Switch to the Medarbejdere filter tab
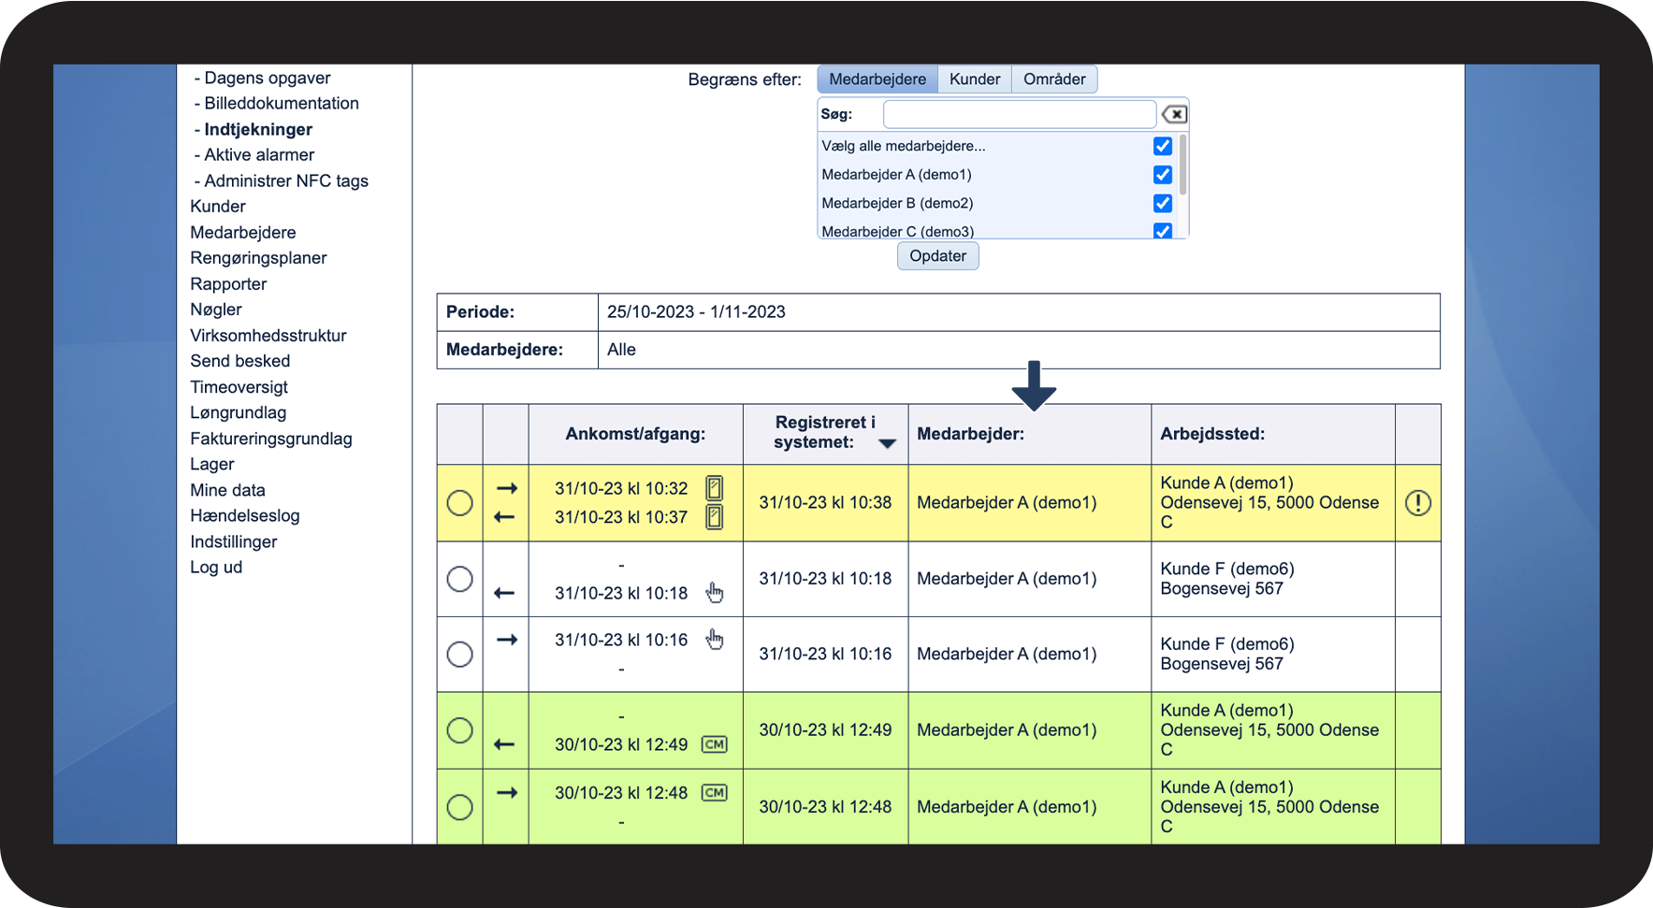This screenshot has height=908, width=1653. click(x=877, y=79)
